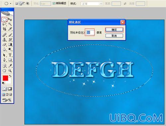The height and width of the screenshot is (126, 166).
Task: Click the Adobe feather logo in toolbox
Action: tap(7, 14)
